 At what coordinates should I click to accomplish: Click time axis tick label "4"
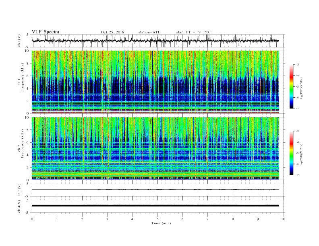click(x=132, y=219)
